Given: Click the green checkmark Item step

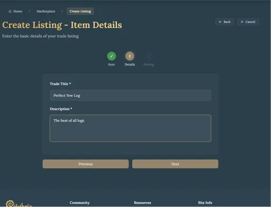Looking at the screenshot, I should [112, 56].
